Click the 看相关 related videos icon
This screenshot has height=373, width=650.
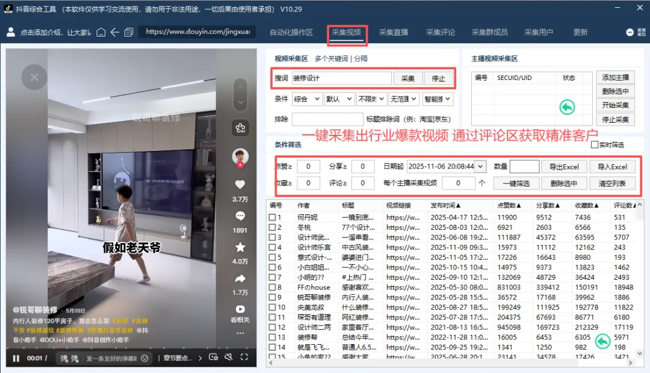[241, 312]
